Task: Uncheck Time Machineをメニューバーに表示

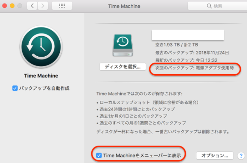Action: [99, 156]
